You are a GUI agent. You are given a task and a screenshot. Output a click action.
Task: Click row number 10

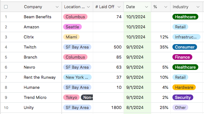pyautogui.click(x=6, y=108)
